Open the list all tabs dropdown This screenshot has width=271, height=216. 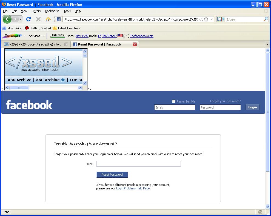pyautogui.click(x=267, y=44)
